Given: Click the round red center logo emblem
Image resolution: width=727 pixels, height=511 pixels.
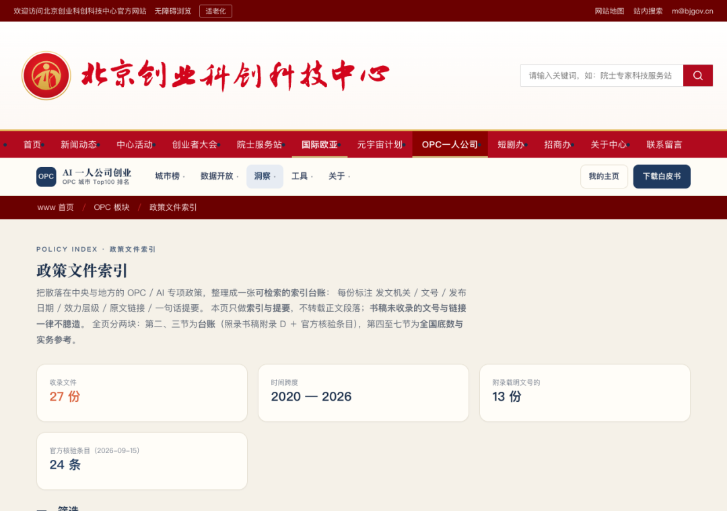Looking at the screenshot, I should coord(46,75).
